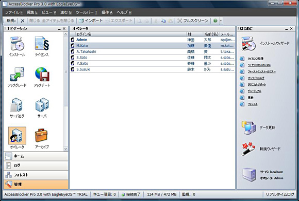Minimize the はじめに panel
Screen dimensions: 299x201
(x=287, y=29)
